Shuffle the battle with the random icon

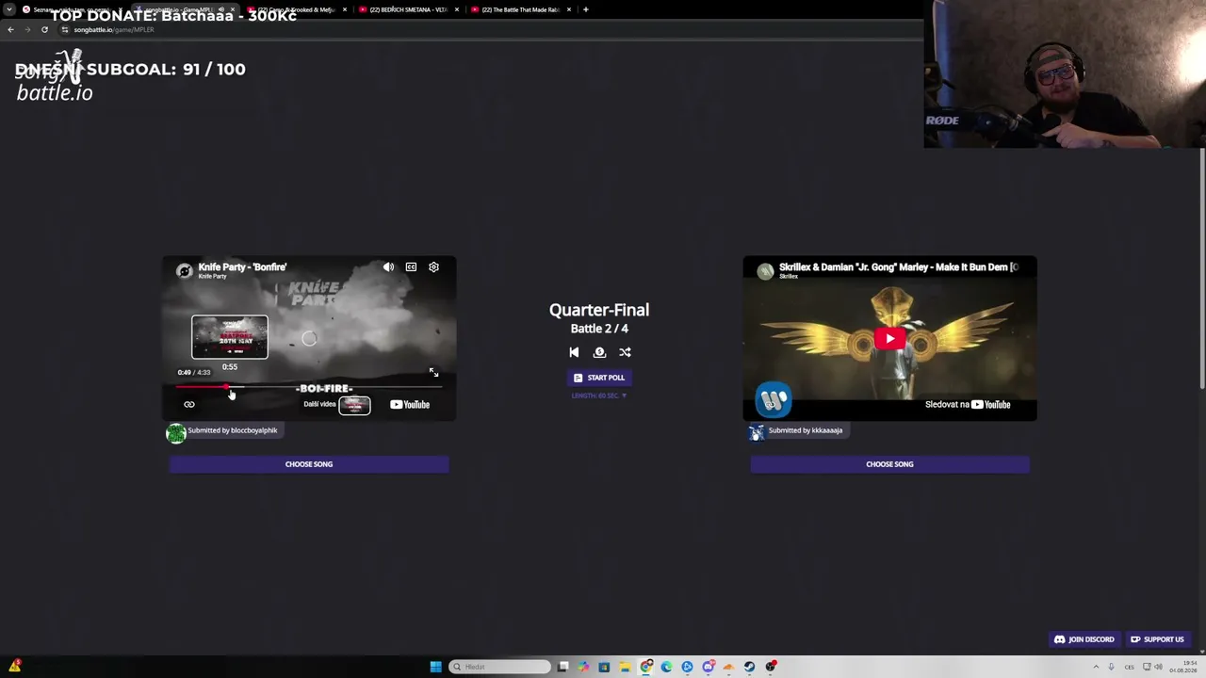click(625, 352)
